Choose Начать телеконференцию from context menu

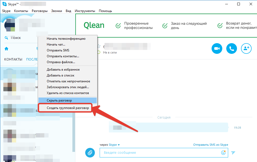[x=68, y=39]
